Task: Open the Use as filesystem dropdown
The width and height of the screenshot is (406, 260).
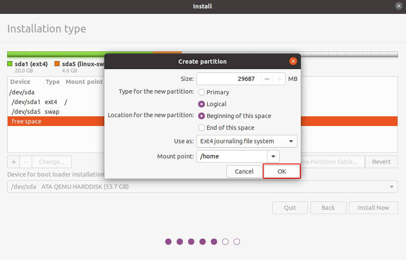Action: (x=247, y=141)
